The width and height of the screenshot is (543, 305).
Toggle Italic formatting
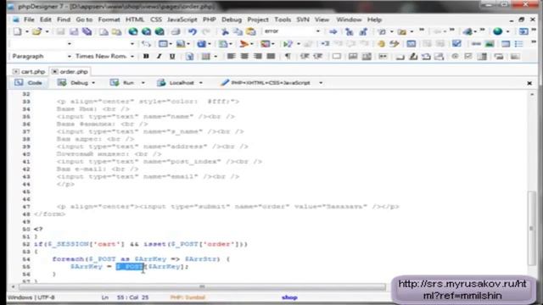click(x=159, y=57)
